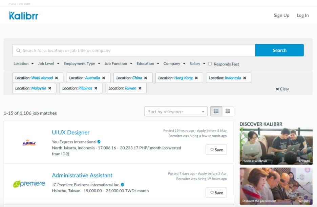Image resolution: width=317 pixels, height=207 pixels.
Task: Remove the Pilipinas location filter
Action: coord(96,88)
